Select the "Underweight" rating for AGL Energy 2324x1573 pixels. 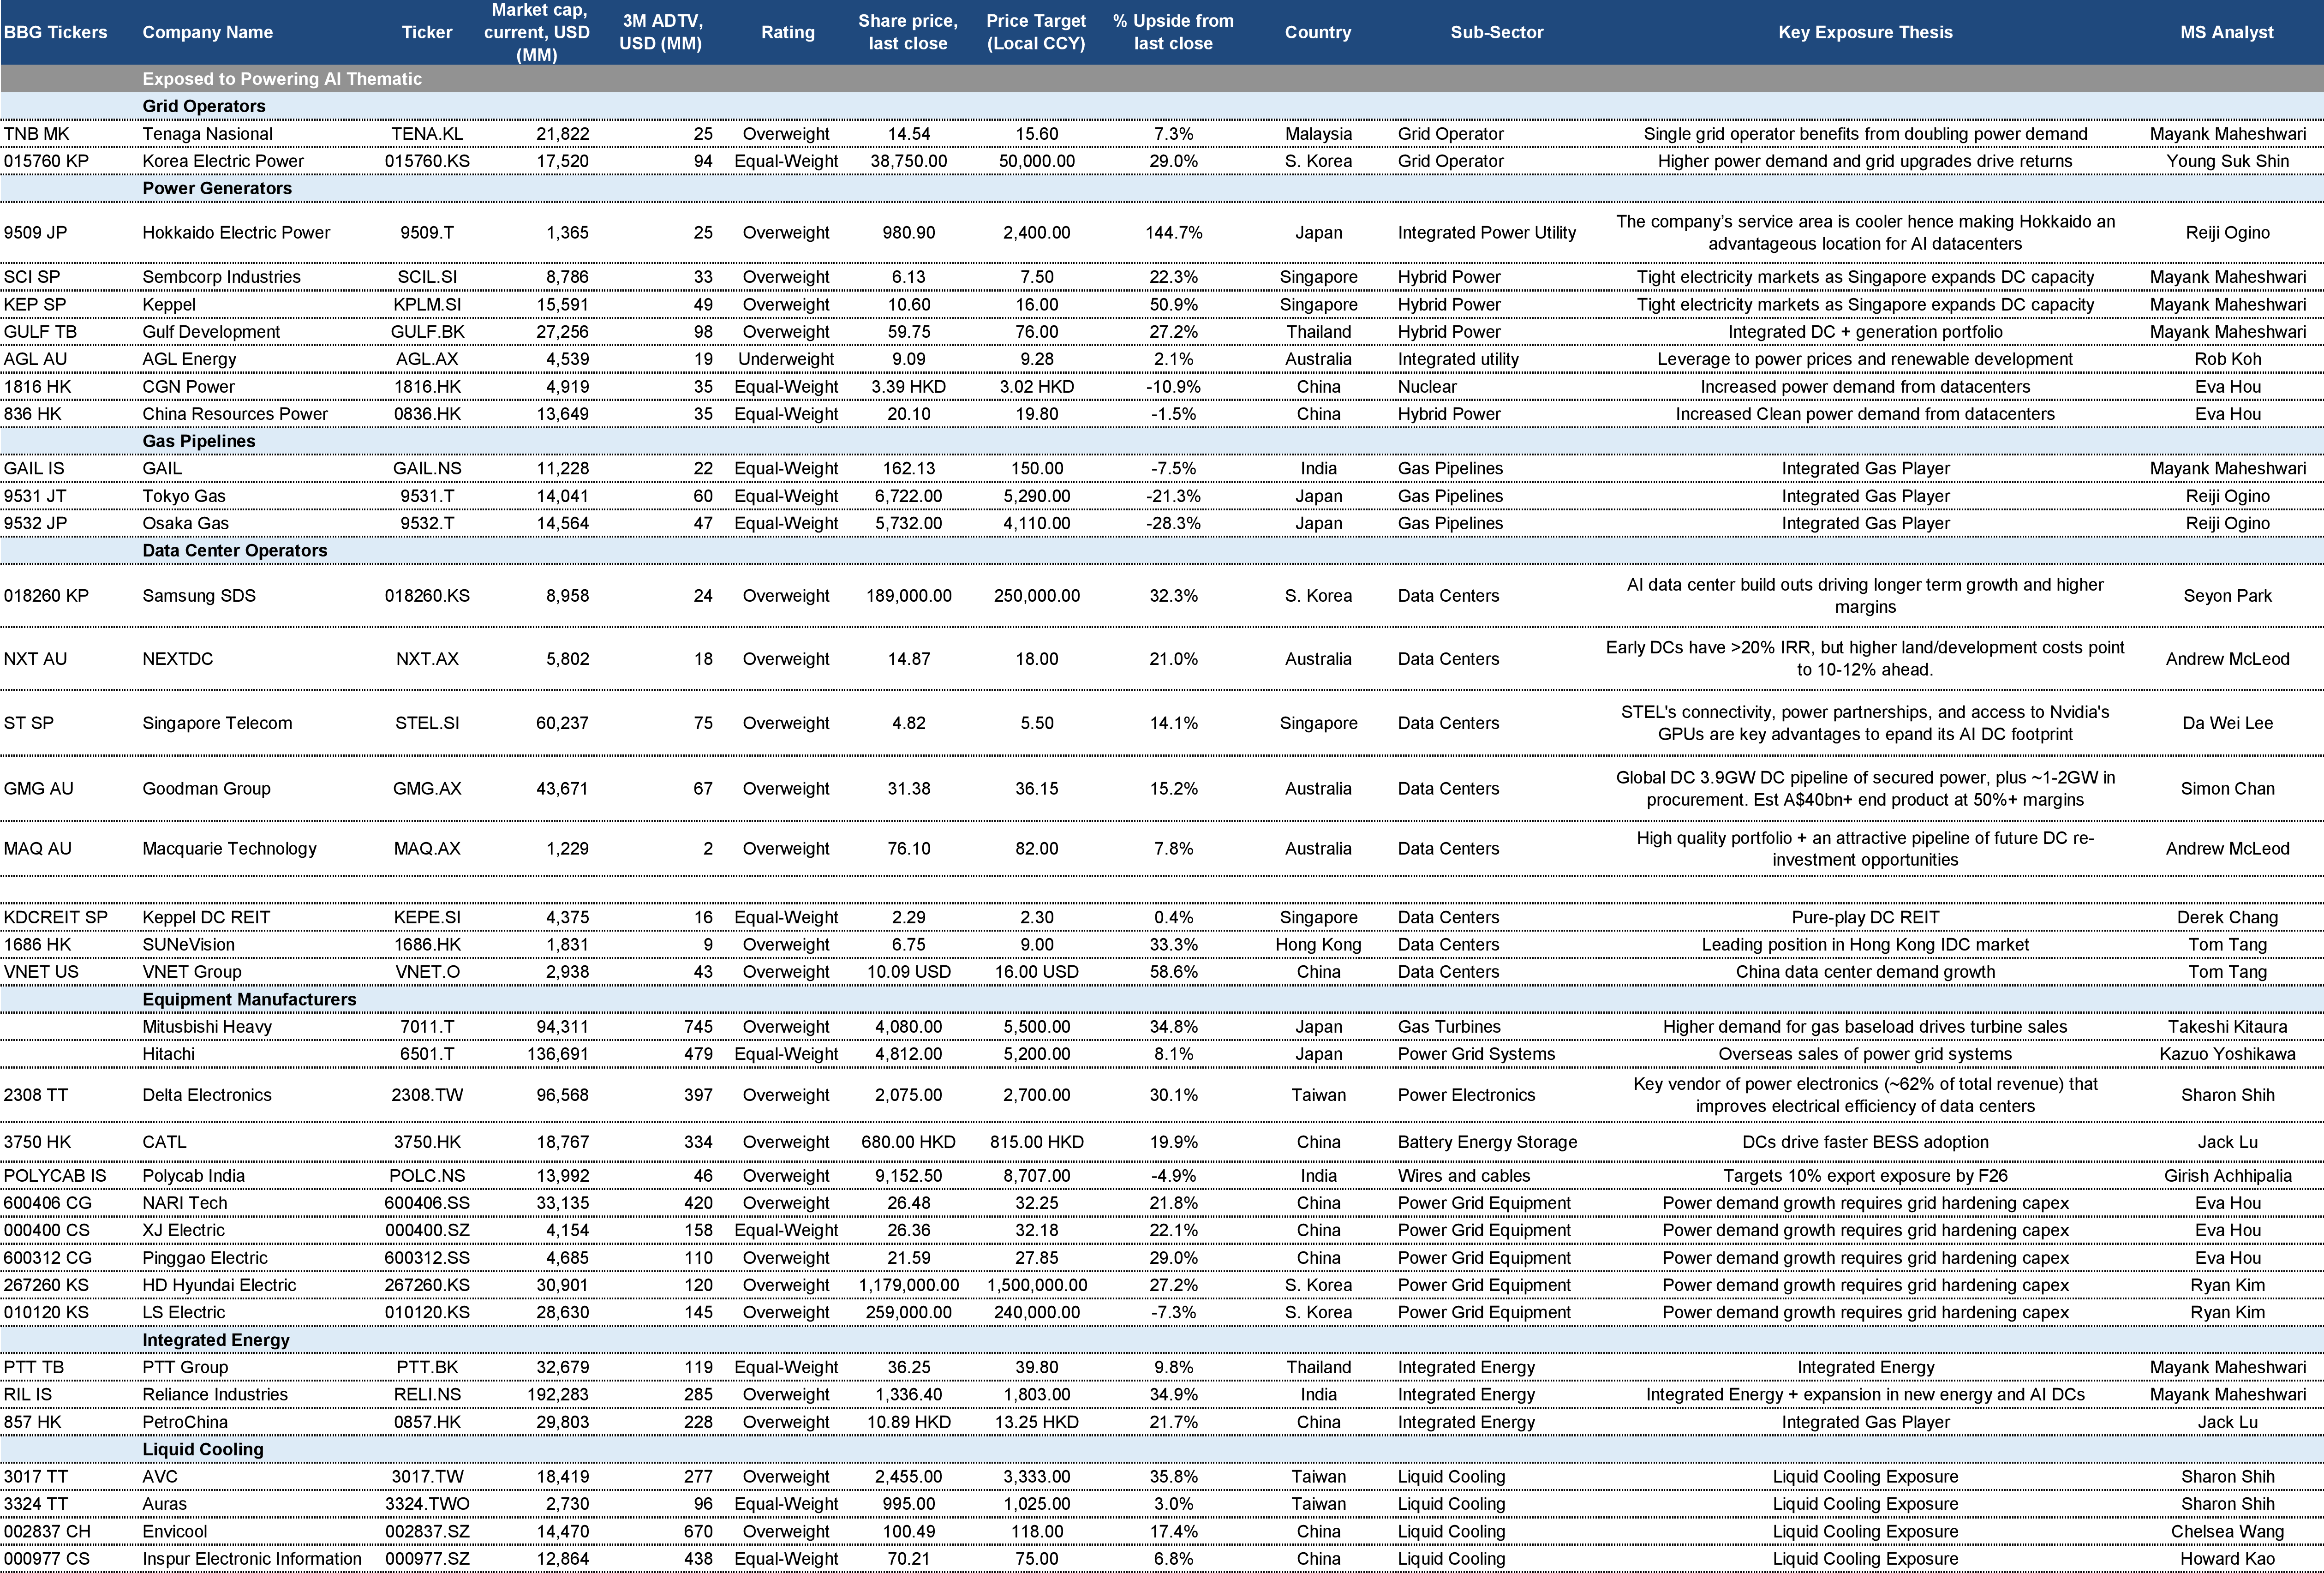coord(786,359)
